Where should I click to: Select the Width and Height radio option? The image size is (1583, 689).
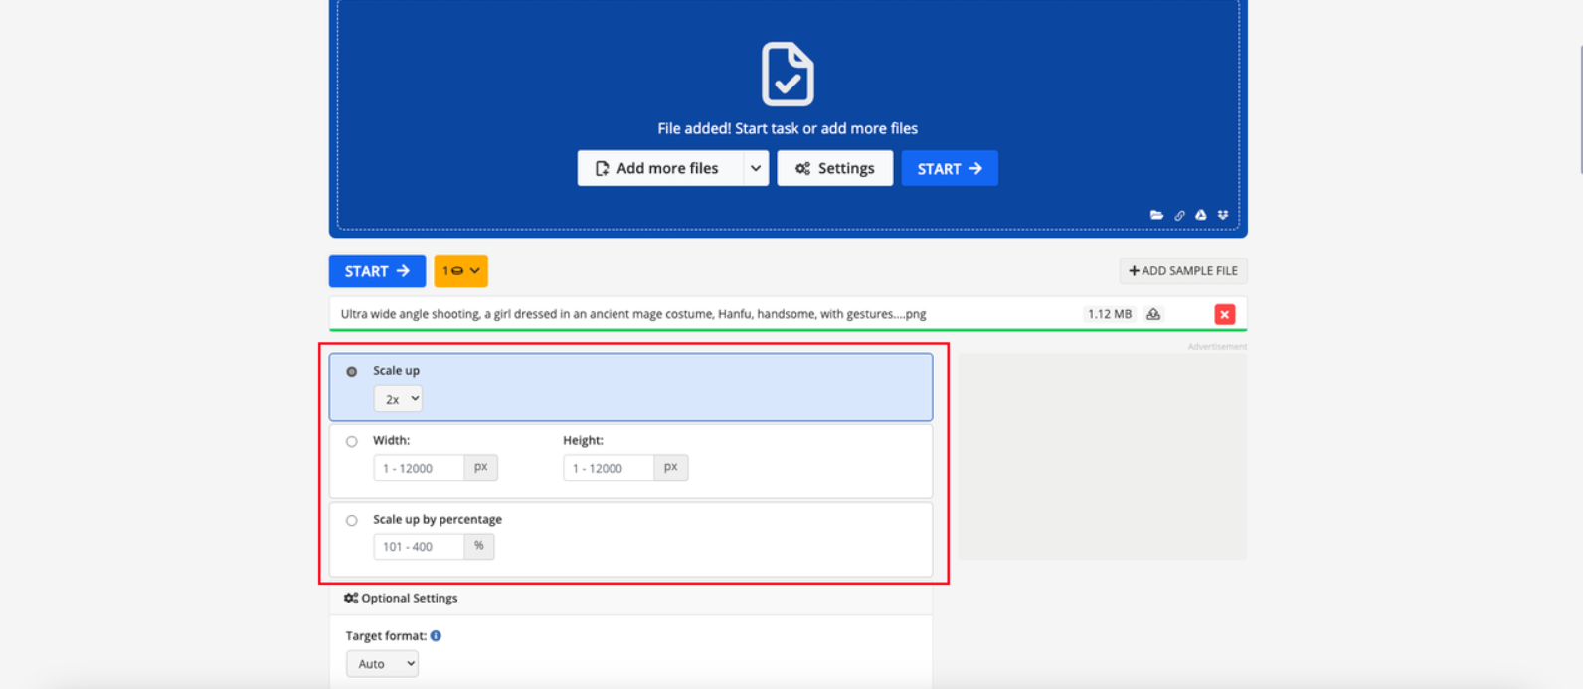(352, 442)
